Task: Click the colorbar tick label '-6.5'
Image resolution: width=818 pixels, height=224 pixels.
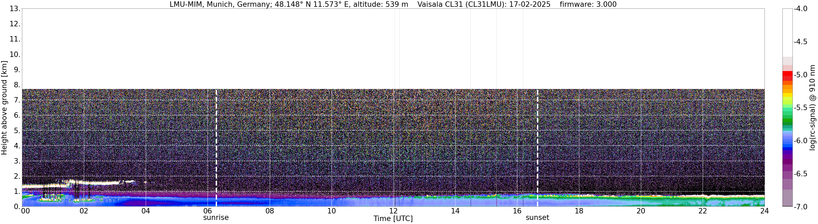Action: click(800, 174)
